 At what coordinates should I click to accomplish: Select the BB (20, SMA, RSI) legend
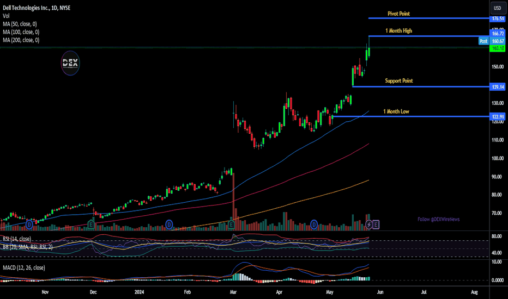coord(28,247)
